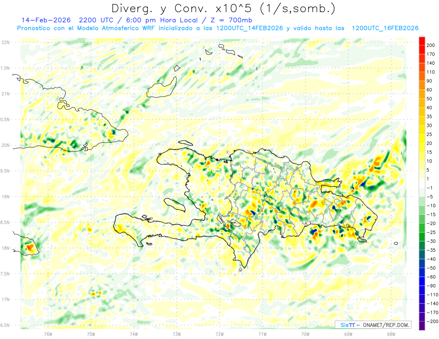Click the "69W" longitude label
This screenshot has width=439, height=339.
(348, 334)
